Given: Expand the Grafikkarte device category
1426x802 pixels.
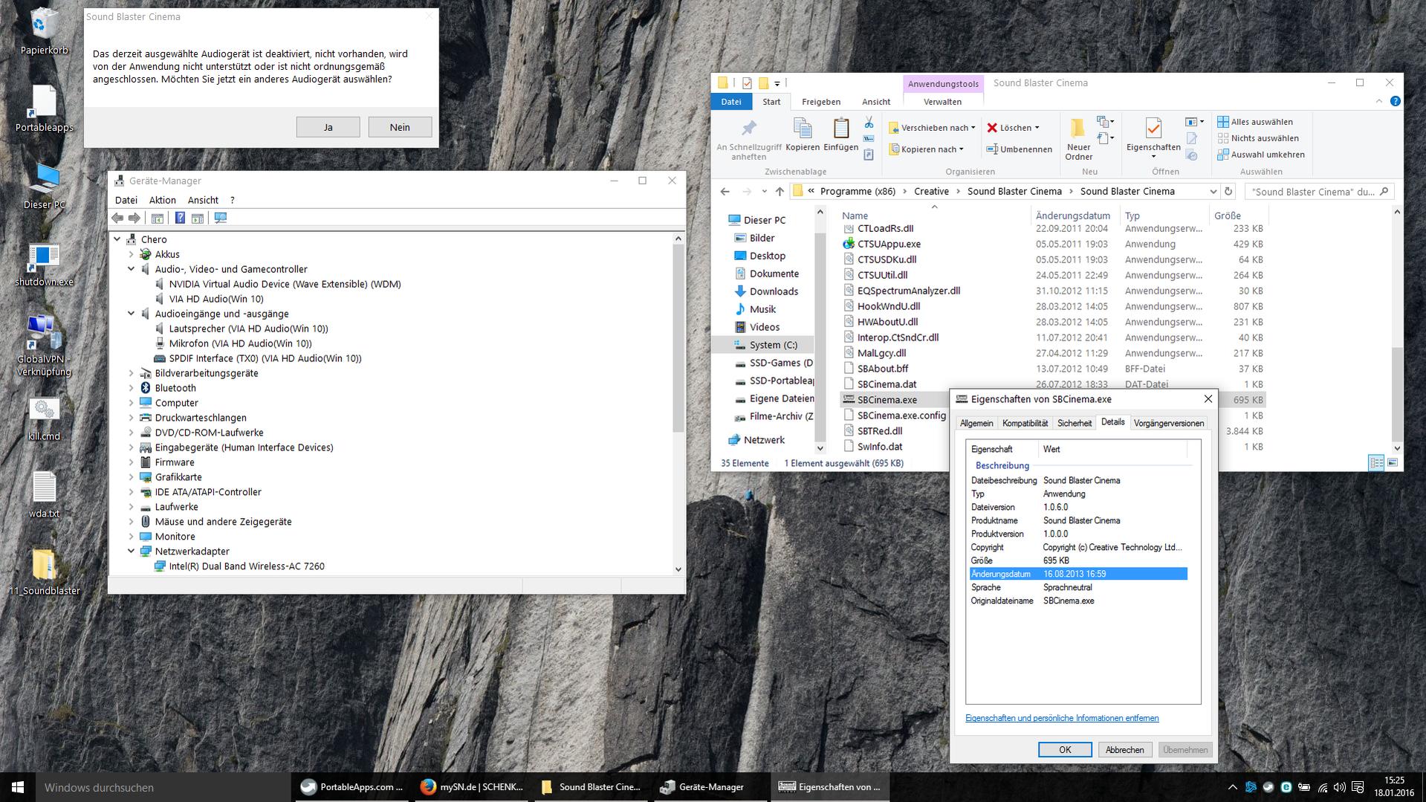Looking at the screenshot, I should point(132,477).
